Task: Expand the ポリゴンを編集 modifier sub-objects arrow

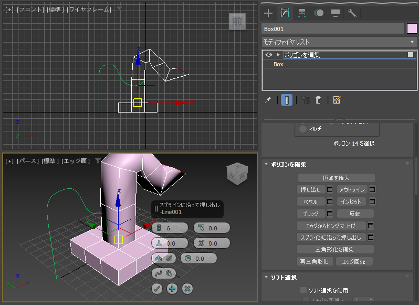Action: click(x=278, y=55)
